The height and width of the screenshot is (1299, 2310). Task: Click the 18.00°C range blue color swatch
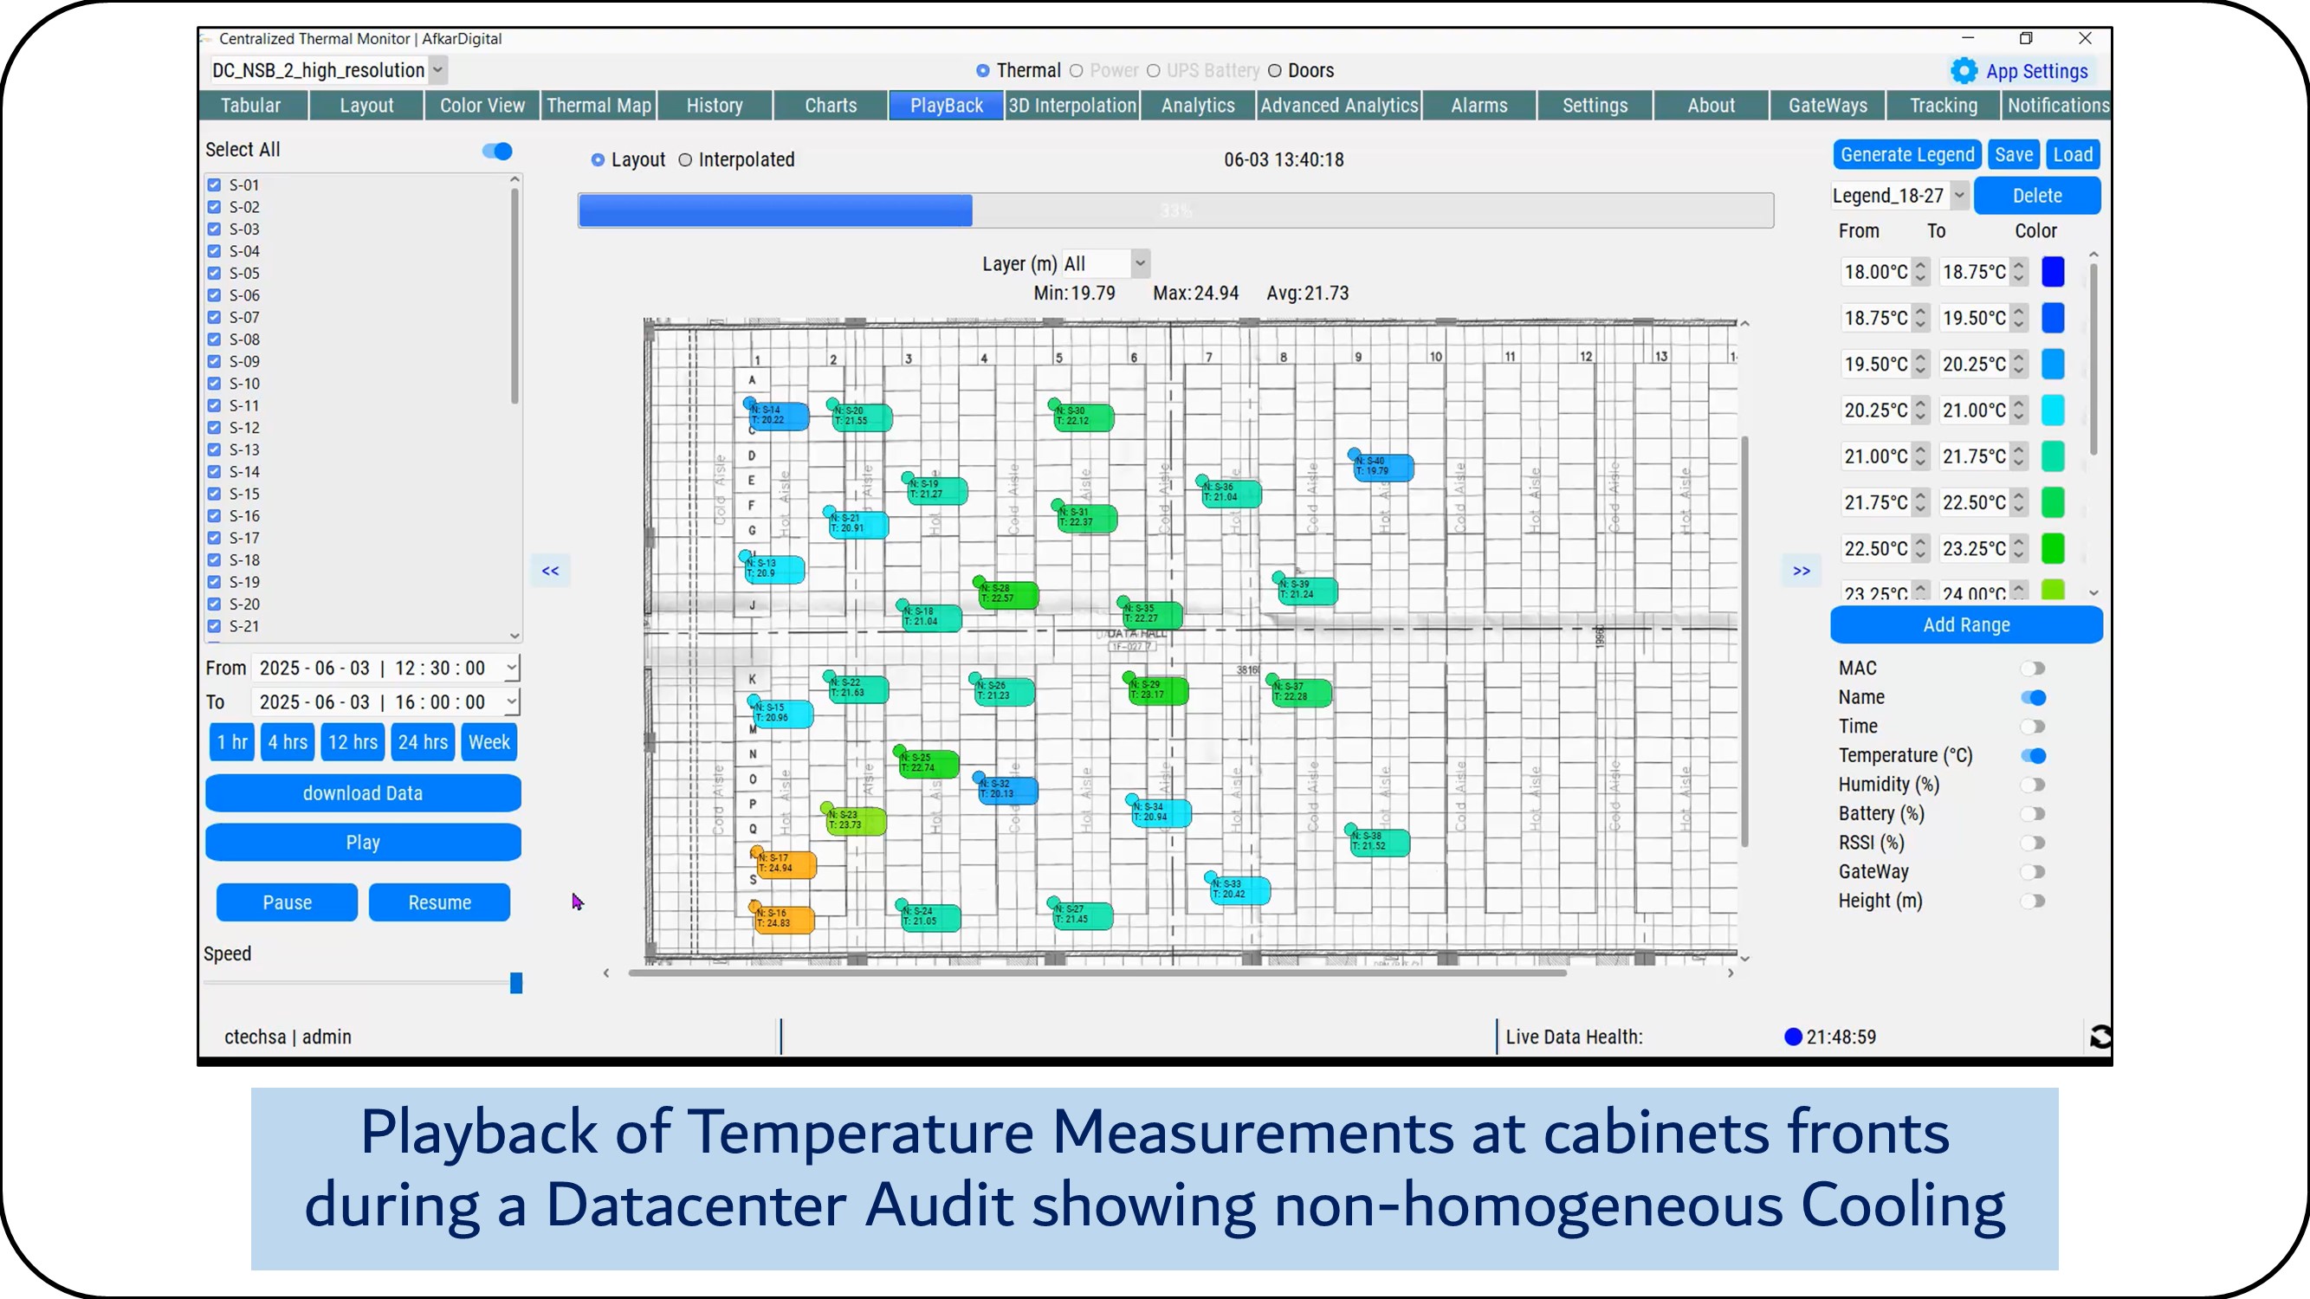pos(2052,272)
